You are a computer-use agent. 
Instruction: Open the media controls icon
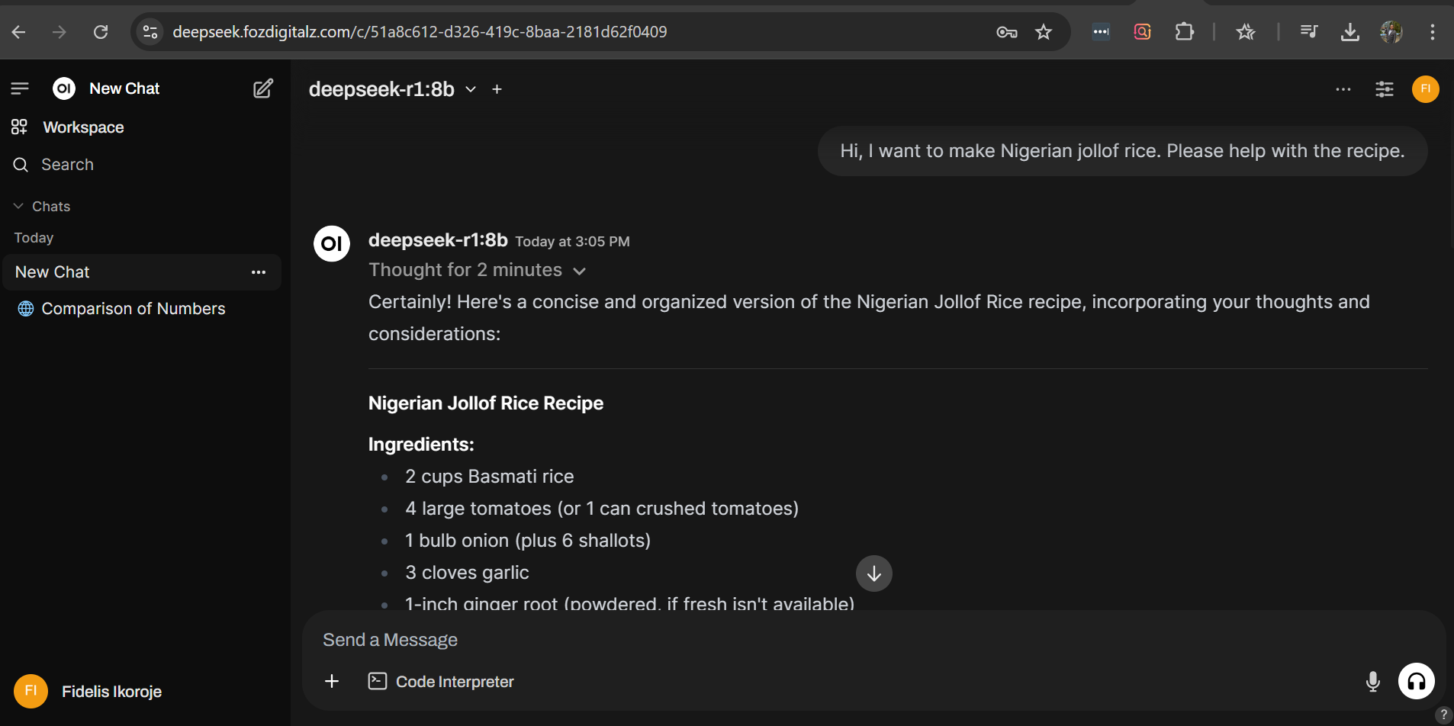click(x=1309, y=32)
